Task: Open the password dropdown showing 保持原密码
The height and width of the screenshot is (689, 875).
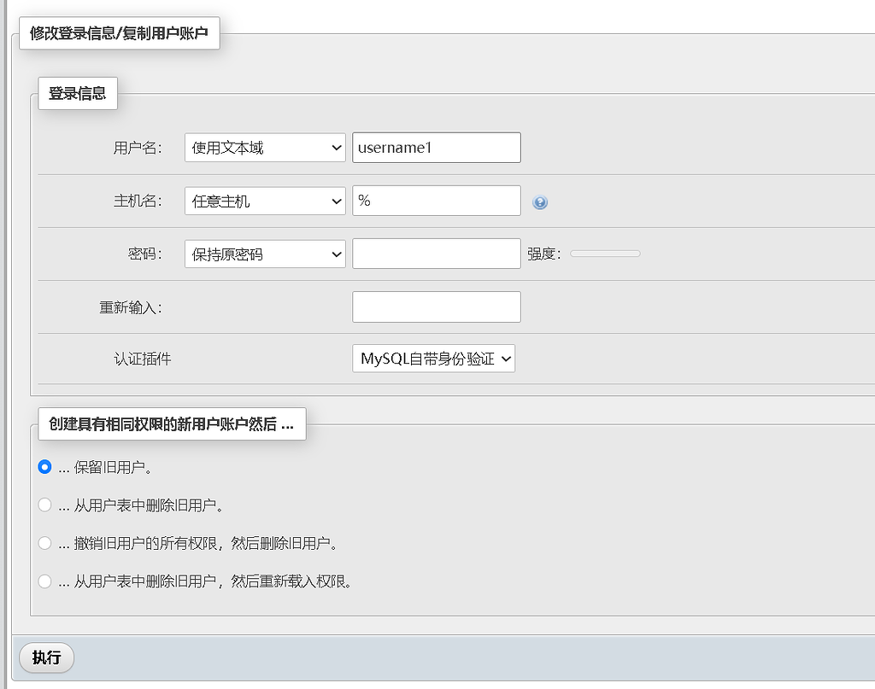Action: pyautogui.click(x=264, y=253)
